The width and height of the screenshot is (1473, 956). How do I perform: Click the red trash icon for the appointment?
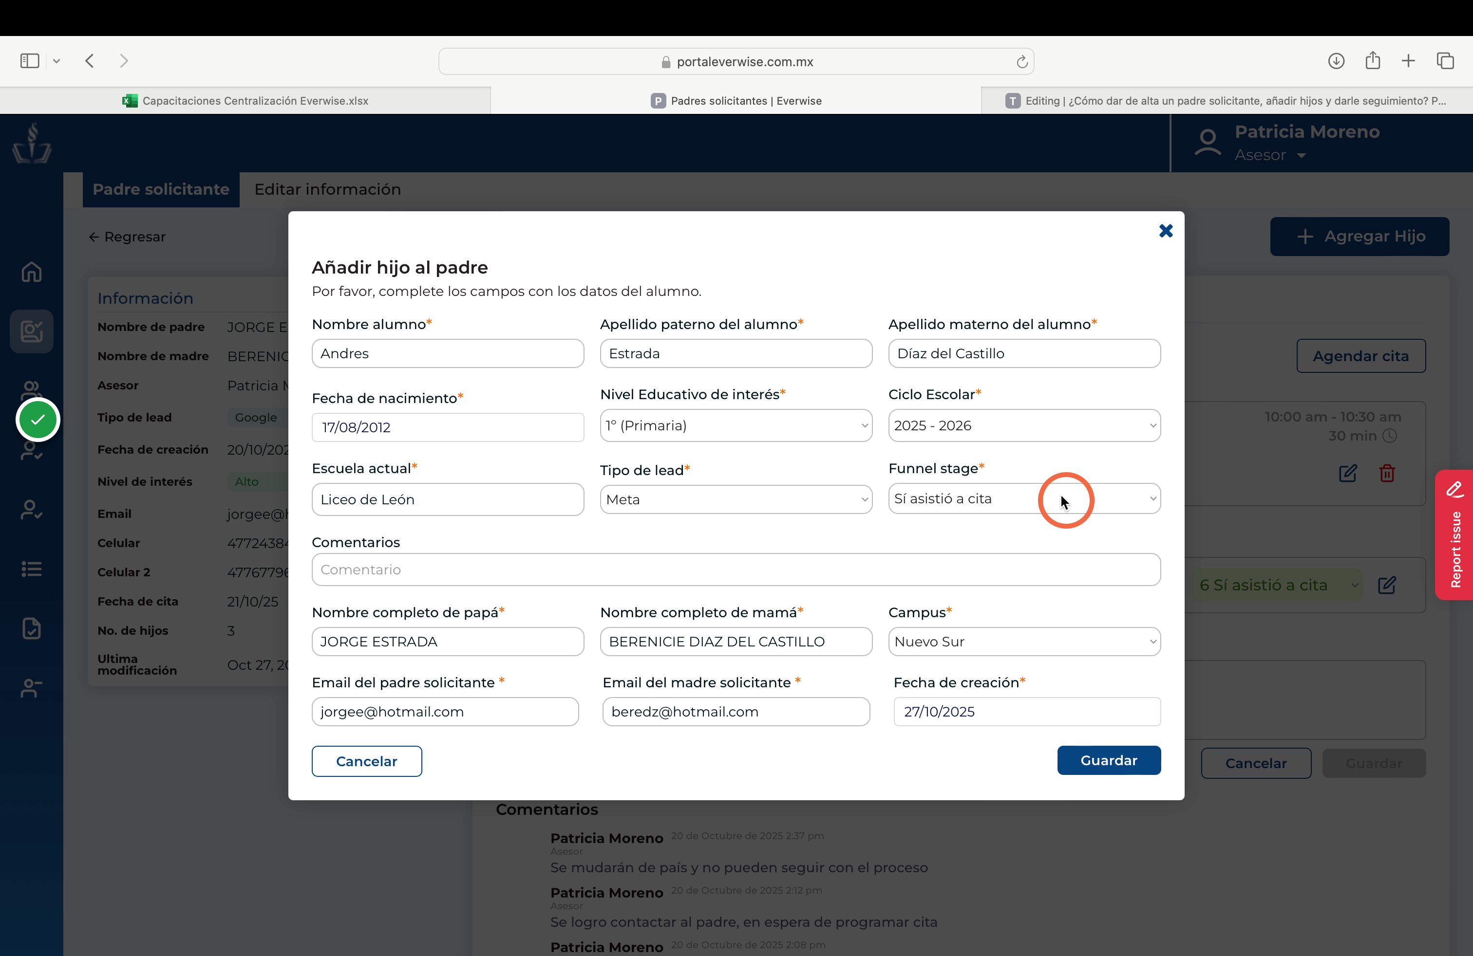(x=1387, y=473)
